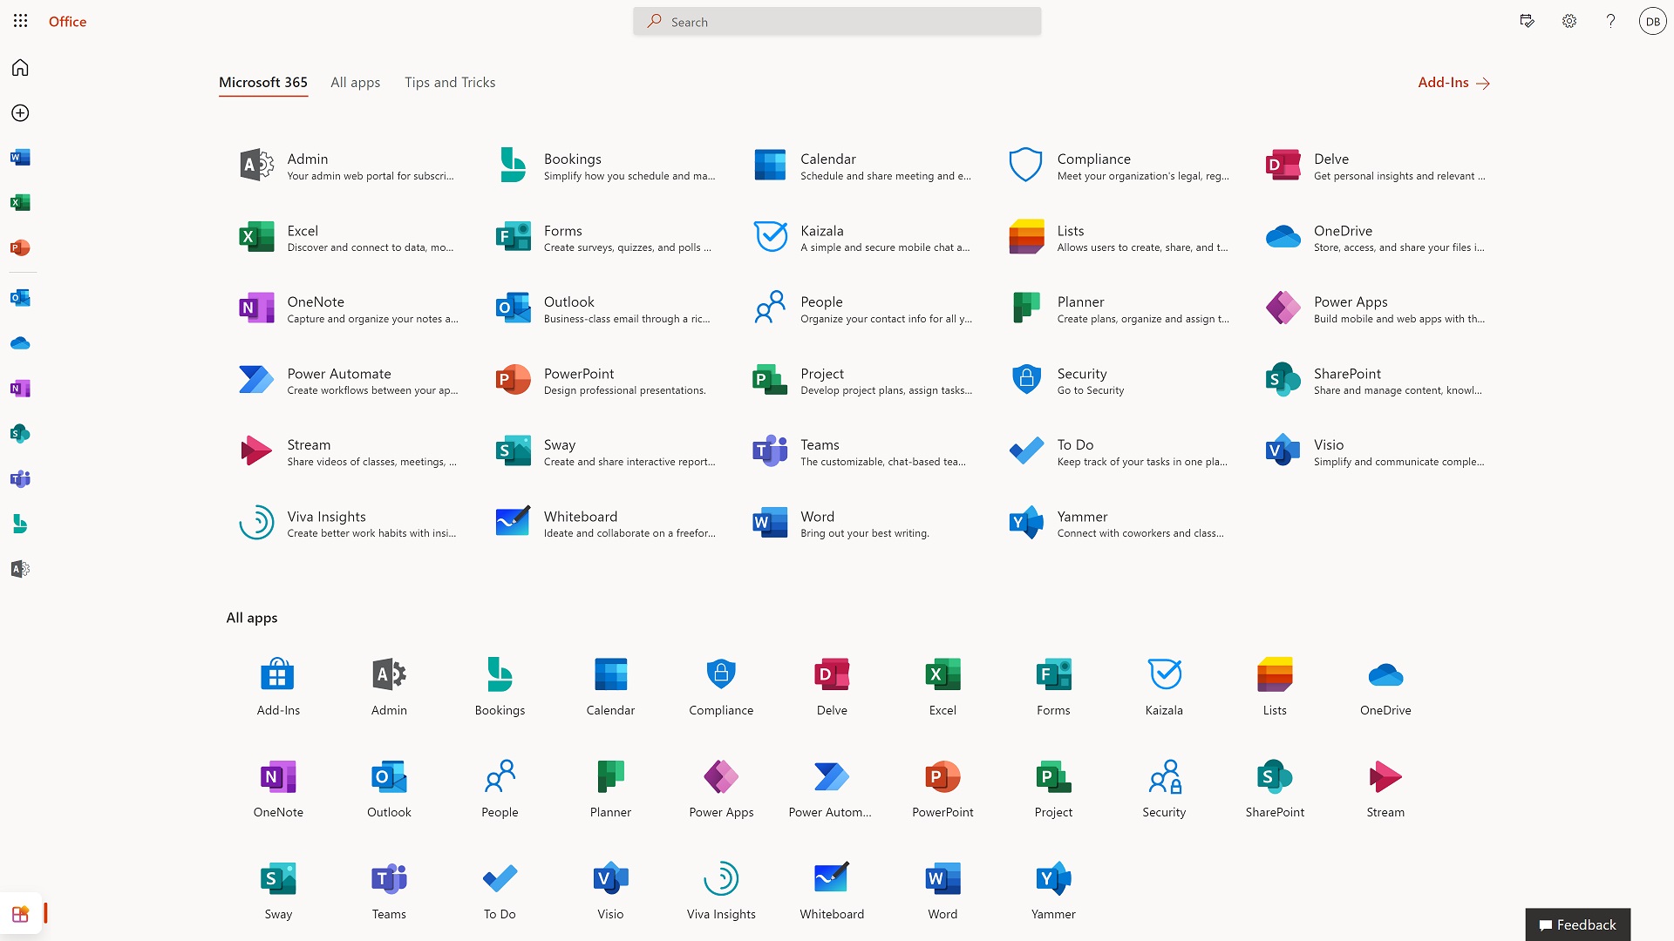Open SharePoint with description in Microsoft 365 list
1674x941 pixels.
(x=1376, y=380)
